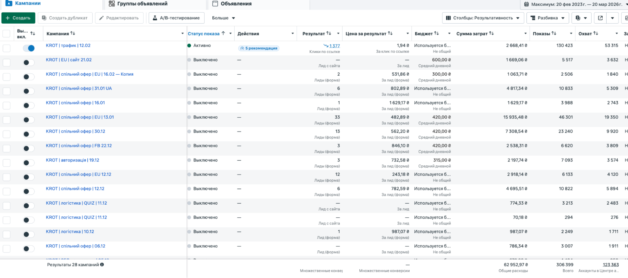Click the 1 377 result link
The height and width of the screenshot is (278, 628).
[334, 46]
